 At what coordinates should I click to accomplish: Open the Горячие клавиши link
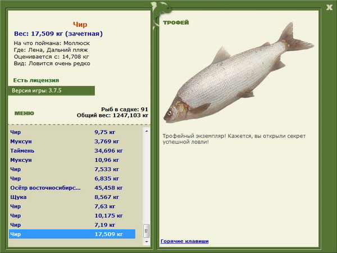pos(184,241)
